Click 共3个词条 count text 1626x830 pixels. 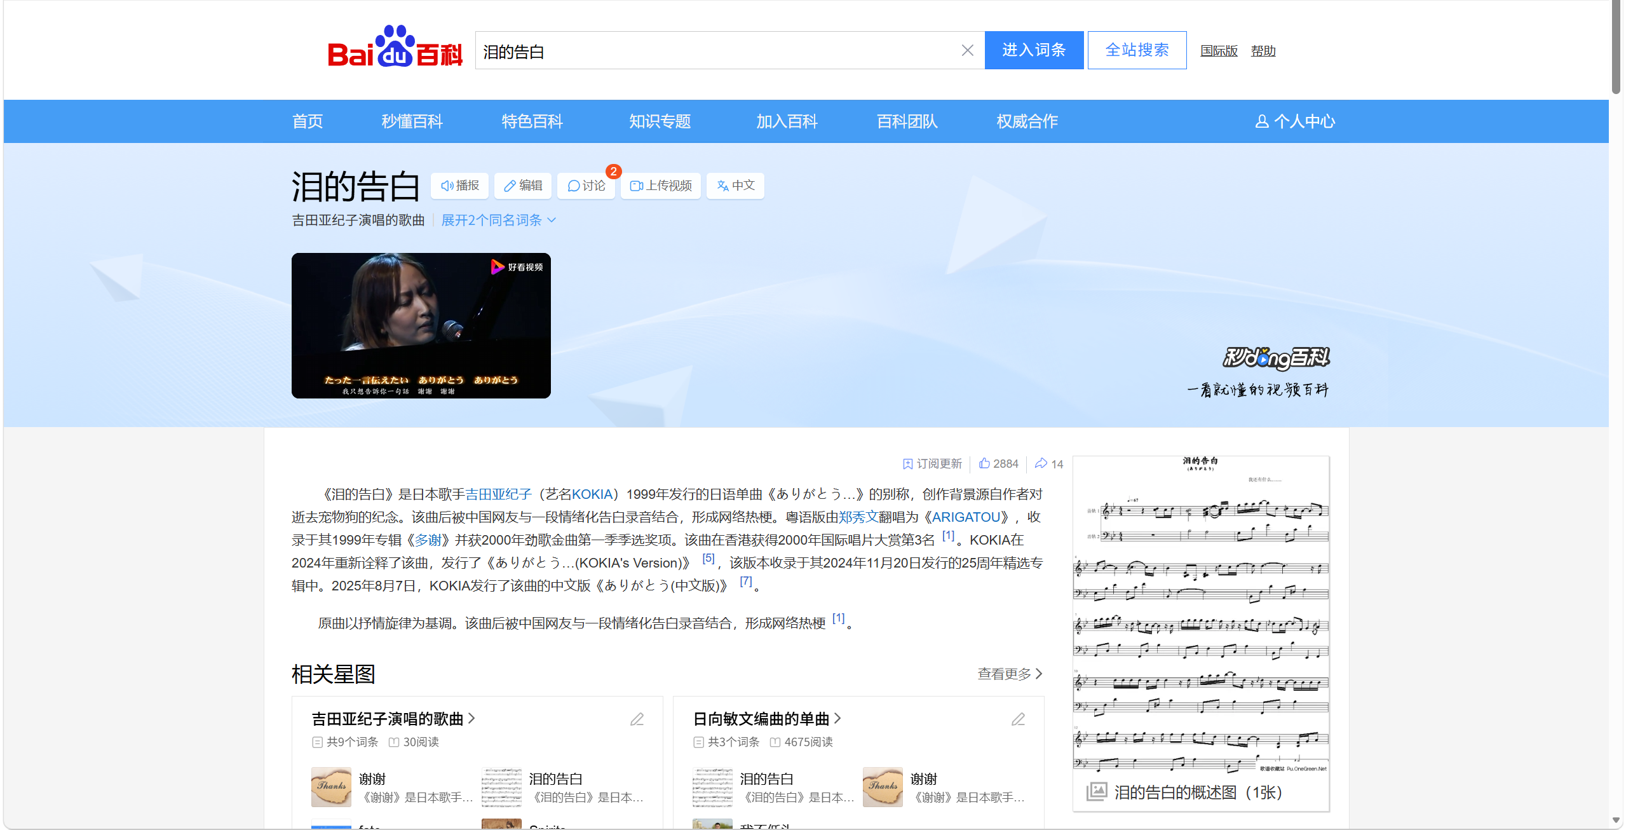pos(733,742)
